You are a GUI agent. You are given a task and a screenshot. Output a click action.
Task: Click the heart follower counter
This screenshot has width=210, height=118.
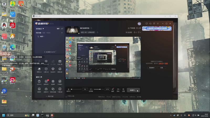pyautogui.click(x=139, y=32)
